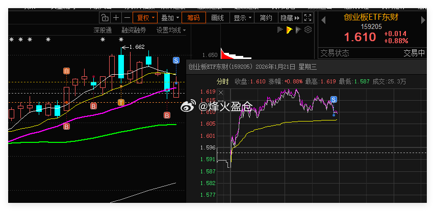
Task: Click the S marker on intraday chart
Action: point(334,100)
